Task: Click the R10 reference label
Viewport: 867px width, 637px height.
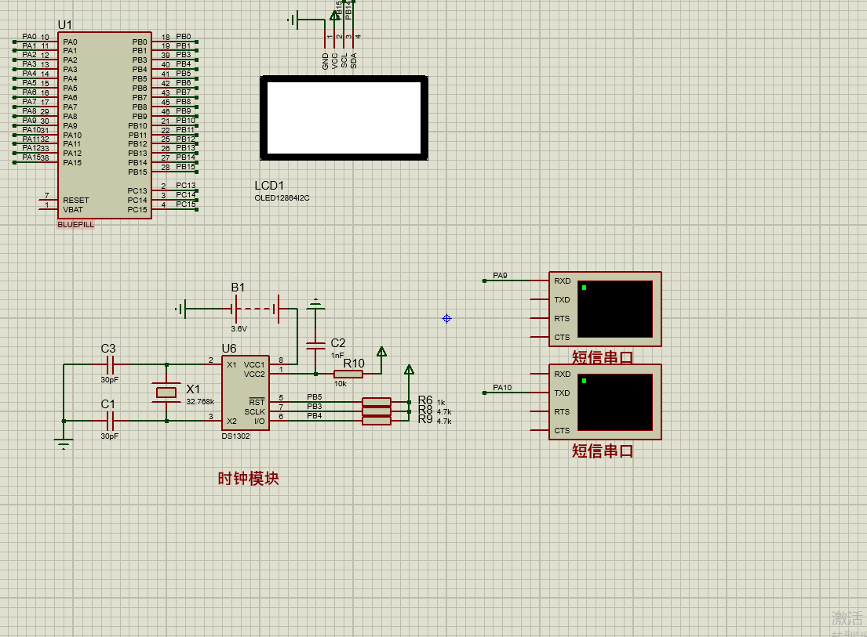Action: 354,364
